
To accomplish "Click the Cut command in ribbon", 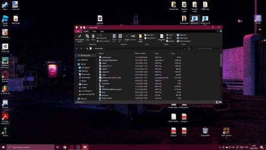I will coord(99,35).
